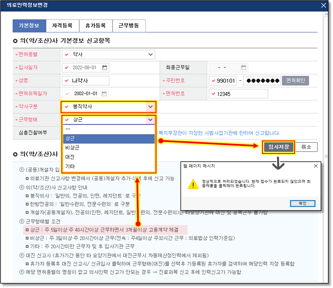The image size is (333, 288).
Task: Click the 임시저장 button
Action: coord(278,147)
